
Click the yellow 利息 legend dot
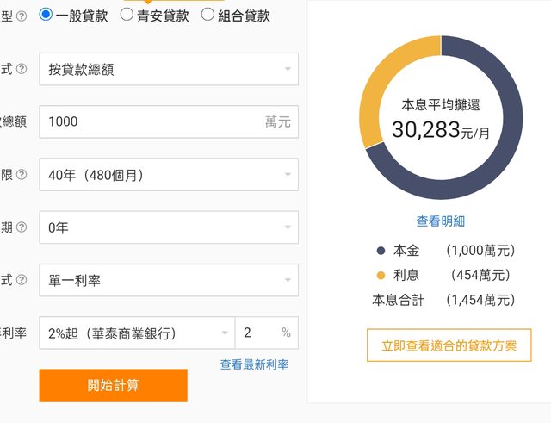tap(381, 276)
